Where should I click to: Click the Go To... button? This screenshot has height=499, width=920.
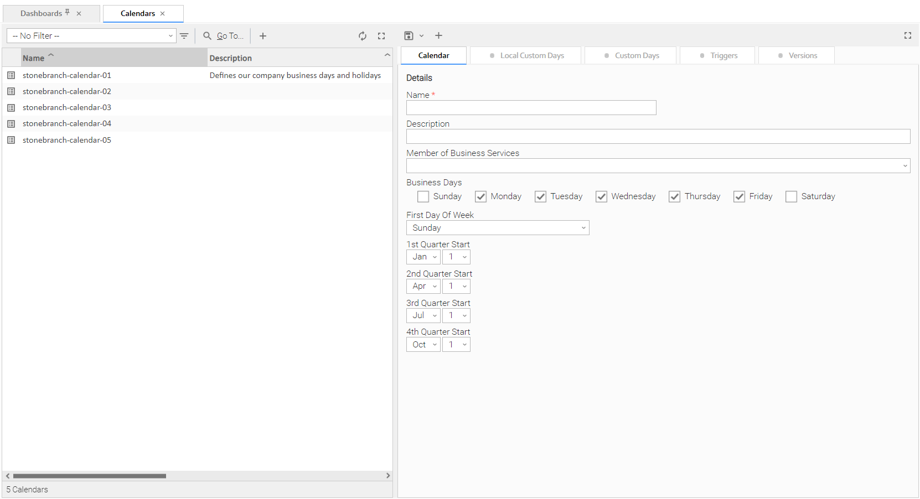[x=224, y=36]
